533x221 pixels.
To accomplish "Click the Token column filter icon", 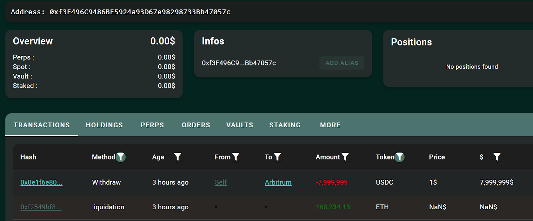I will 399,157.
